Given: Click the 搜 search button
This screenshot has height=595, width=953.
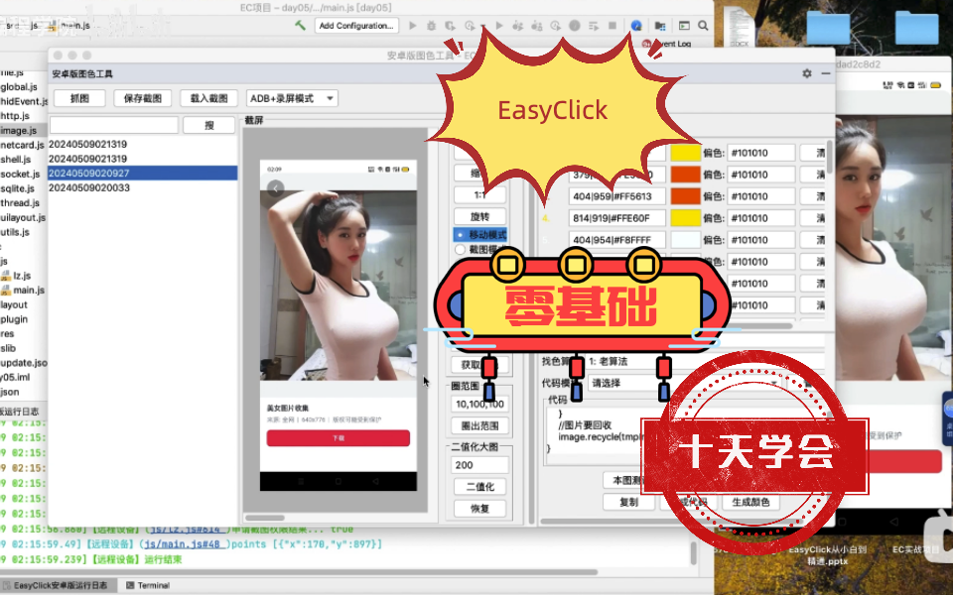Looking at the screenshot, I should point(209,125).
